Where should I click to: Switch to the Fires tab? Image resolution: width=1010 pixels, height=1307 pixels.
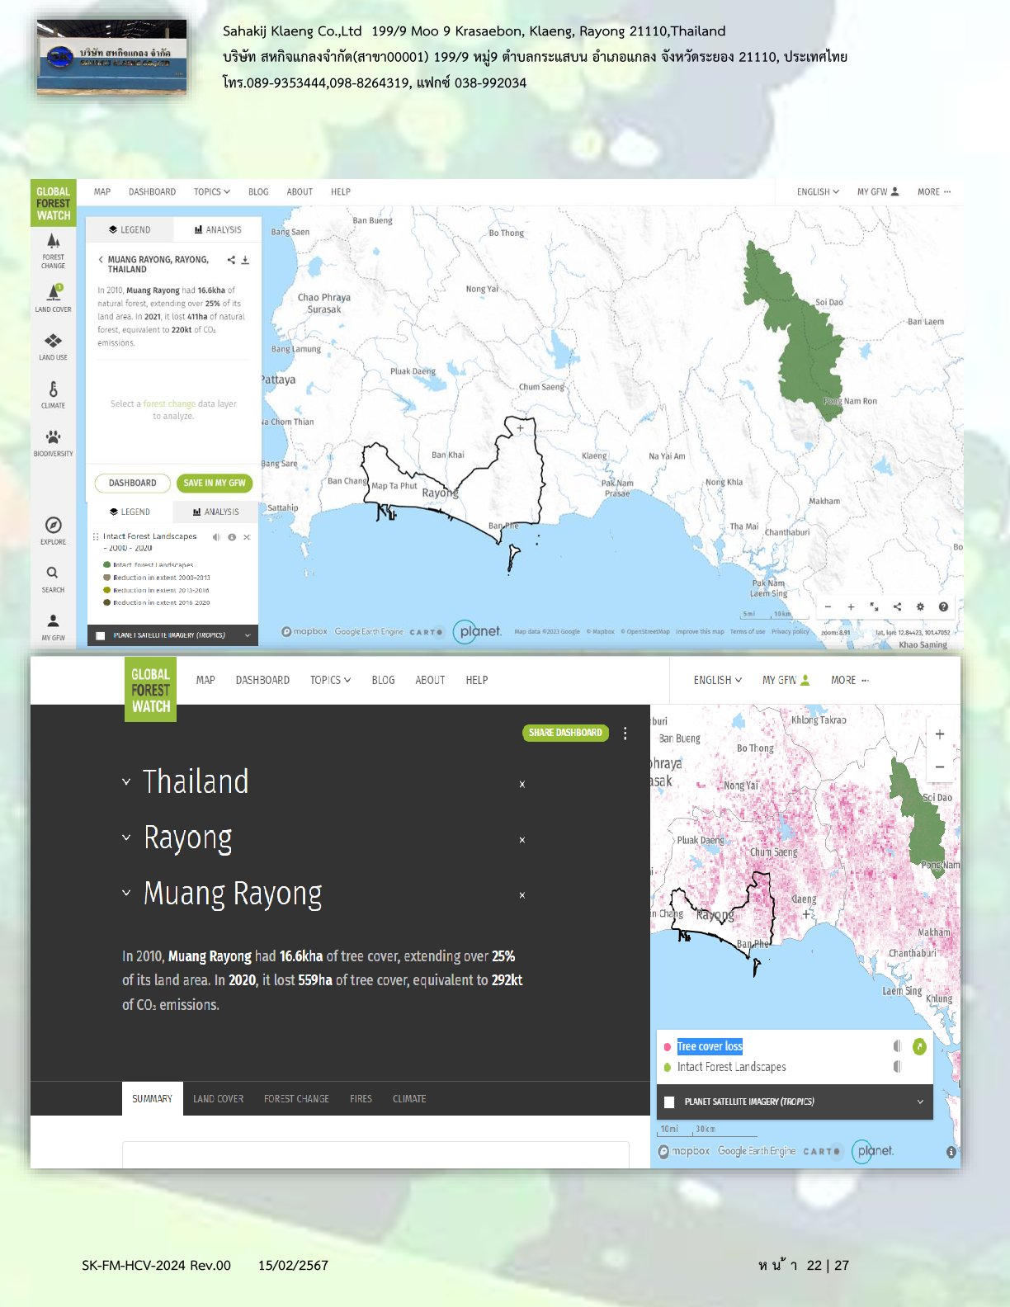click(361, 1099)
